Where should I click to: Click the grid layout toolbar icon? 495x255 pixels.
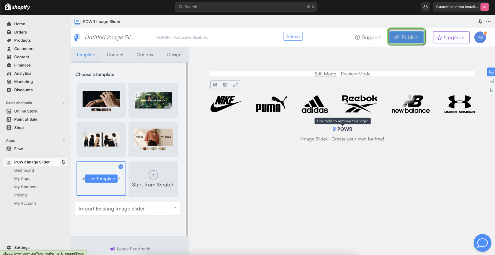click(x=215, y=85)
